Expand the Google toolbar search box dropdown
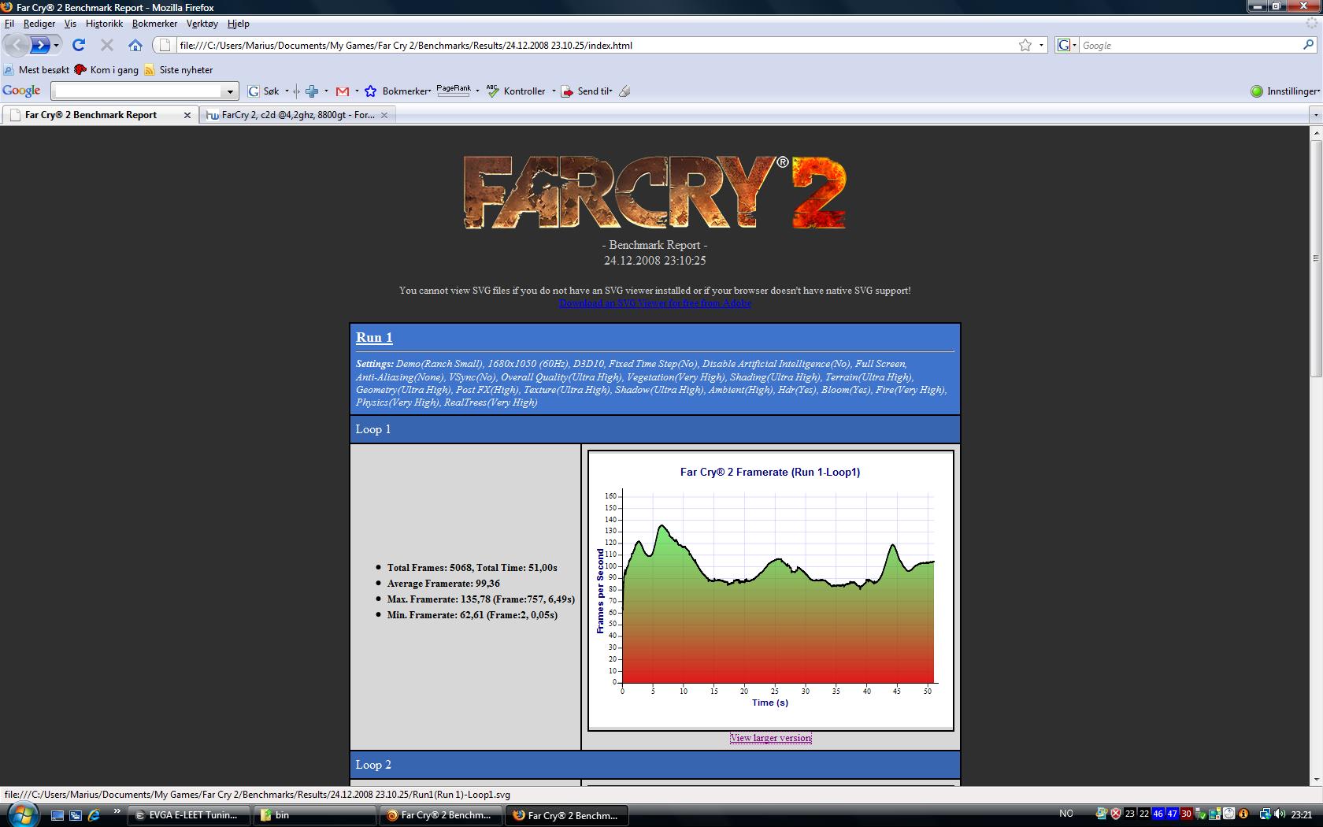 tap(230, 91)
